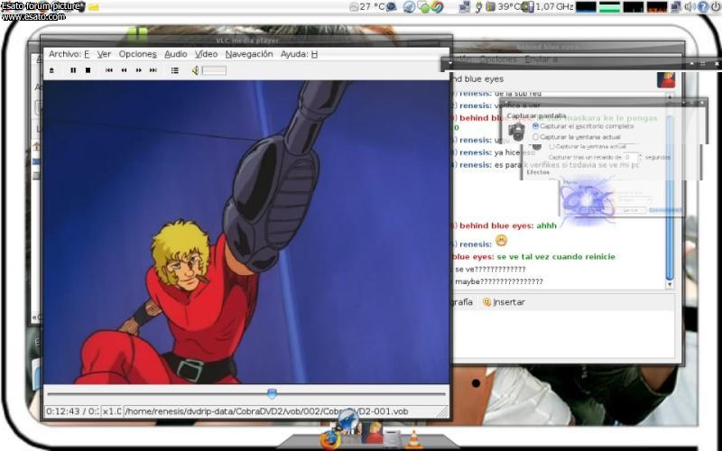This screenshot has height=451, width=722.
Task: Pause the VLC video playback
Action: tap(73, 70)
